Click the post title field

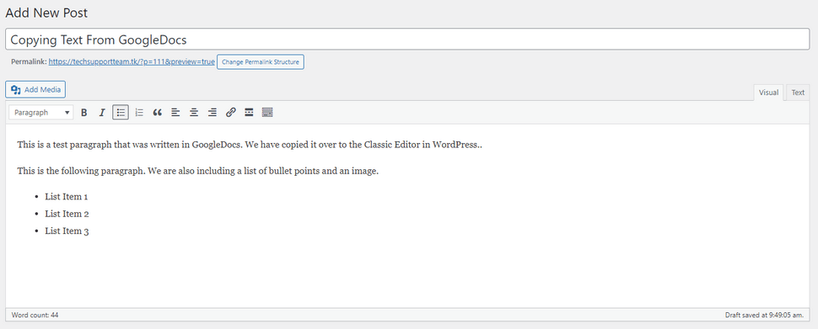click(x=407, y=39)
